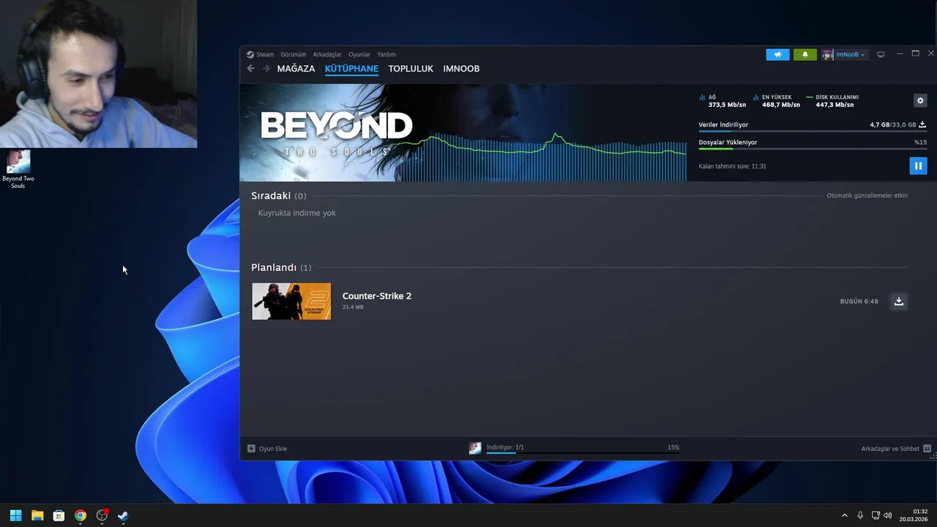The height and width of the screenshot is (527, 937).
Task: Open the Arkadaşlar menu
Action: point(327,54)
